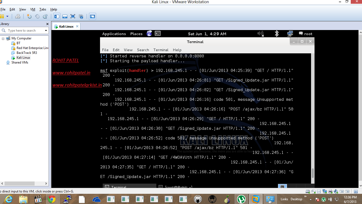
Task: Toggle the thumbnail bar toolbar icon
Action: click(65, 16)
